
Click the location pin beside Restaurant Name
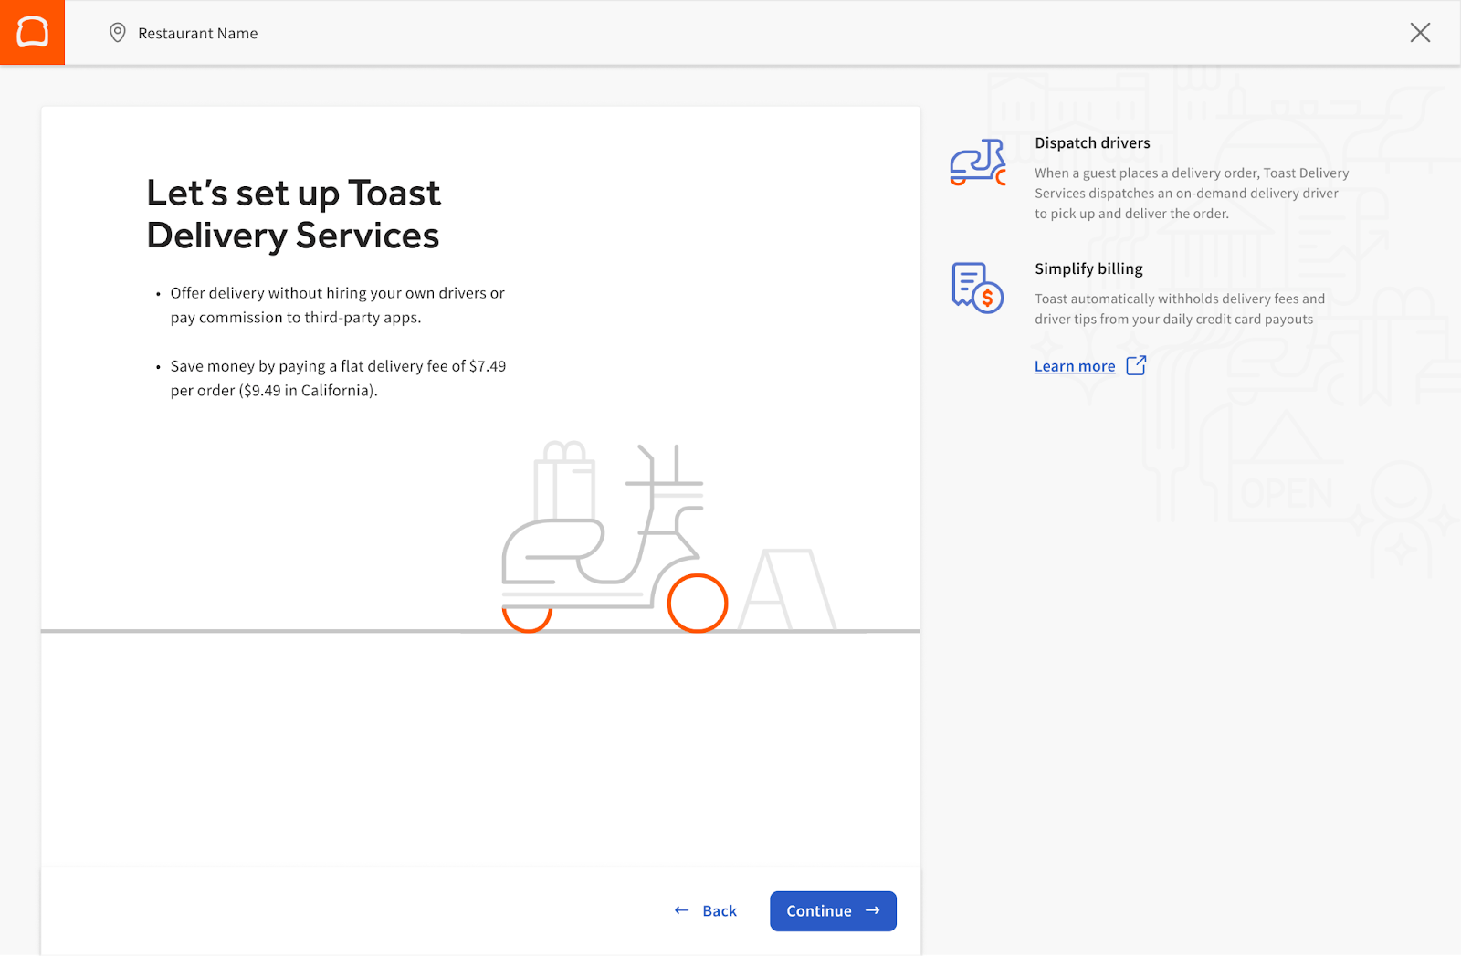pyautogui.click(x=117, y=33)
